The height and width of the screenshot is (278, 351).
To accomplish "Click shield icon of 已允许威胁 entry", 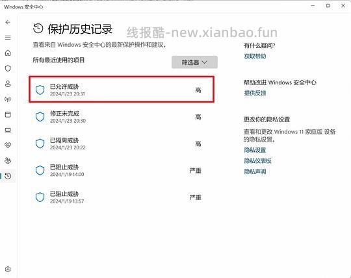I will pos(40,90).
